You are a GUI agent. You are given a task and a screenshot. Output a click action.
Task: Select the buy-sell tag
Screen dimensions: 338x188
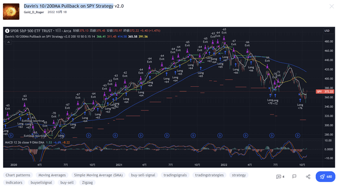click(67, 183)
